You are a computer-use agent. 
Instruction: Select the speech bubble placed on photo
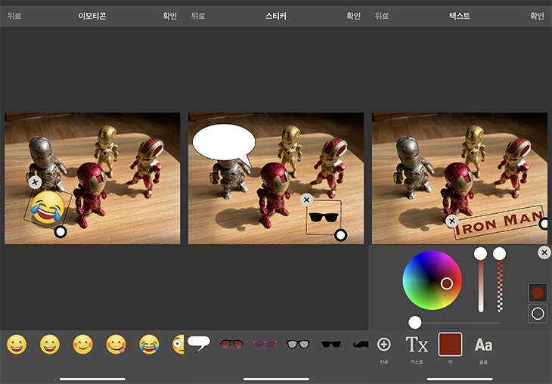(224, 144)
